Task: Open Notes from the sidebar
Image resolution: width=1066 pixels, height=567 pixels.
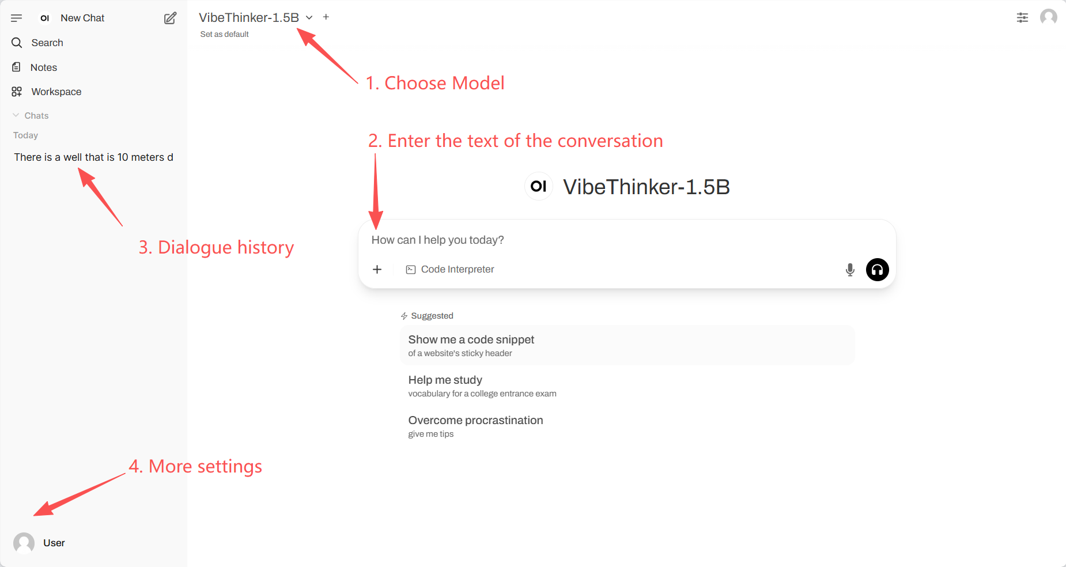Action: 43,67
